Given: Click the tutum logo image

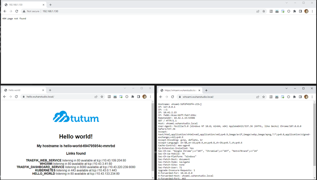Looking at the screenshot, I should (76, 117).
